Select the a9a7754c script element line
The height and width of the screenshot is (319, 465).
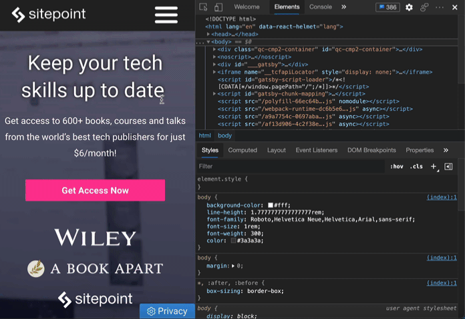click(x=303, y=116)
